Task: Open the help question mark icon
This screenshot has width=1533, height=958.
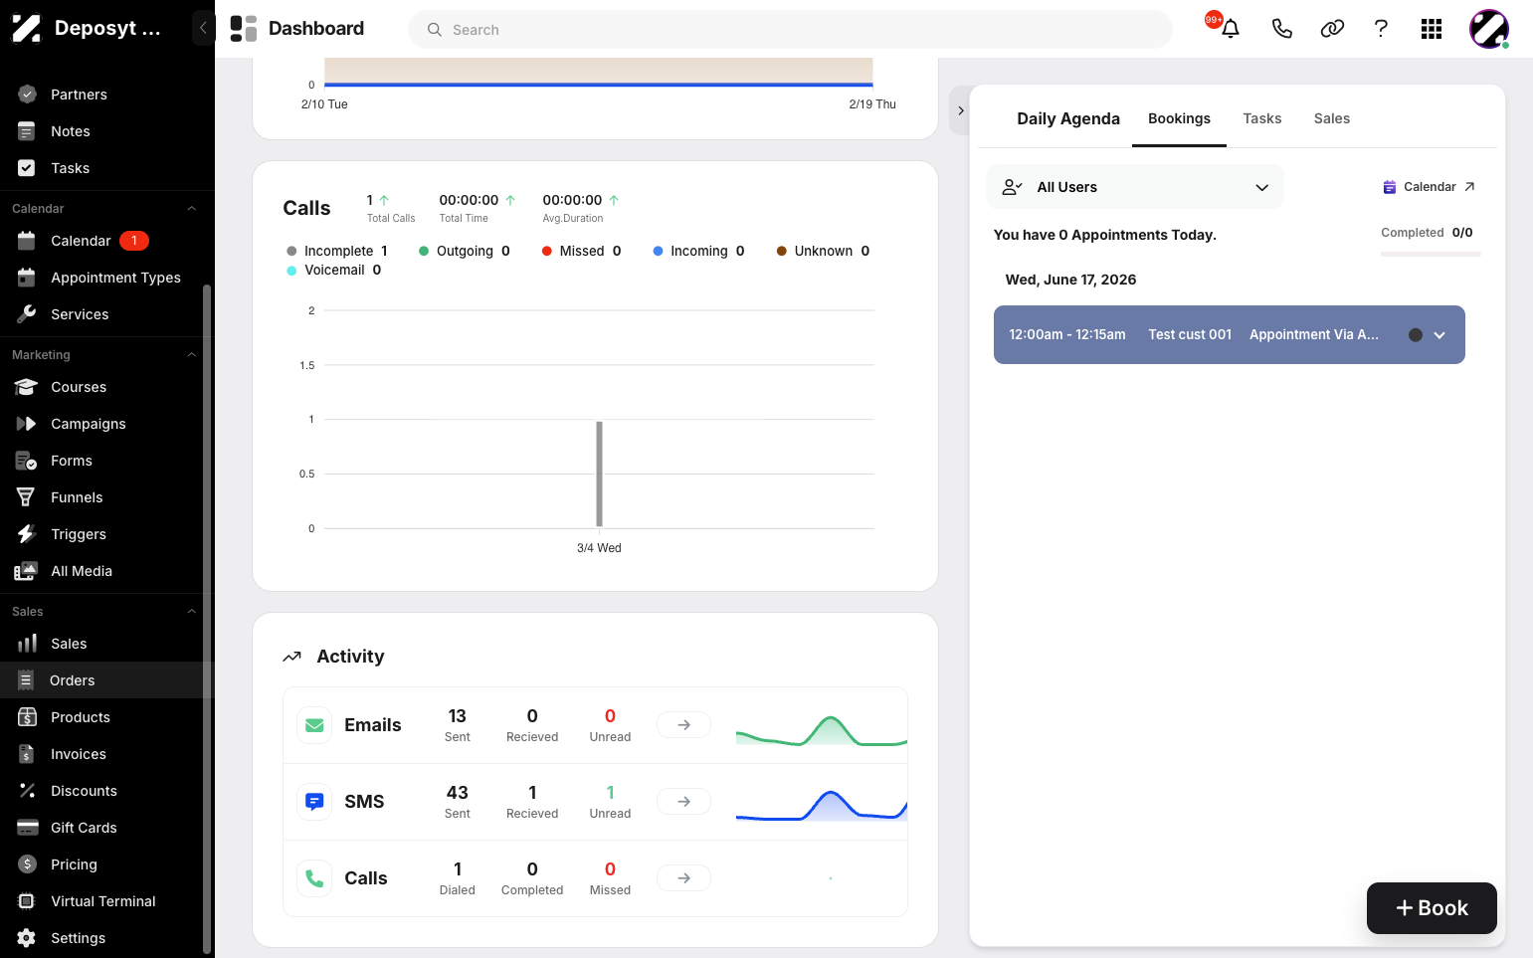Action: click(x=1381, y=29)
